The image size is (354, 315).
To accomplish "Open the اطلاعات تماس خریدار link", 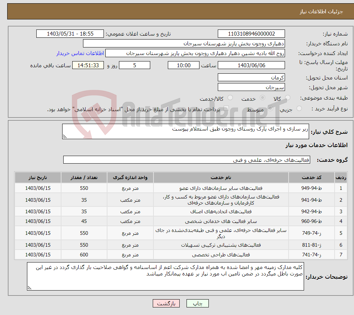I will coord(80,53).
